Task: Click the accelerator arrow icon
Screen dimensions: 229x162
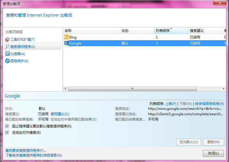Action: pyautogui.click(x=7, y=54)
